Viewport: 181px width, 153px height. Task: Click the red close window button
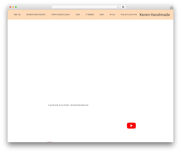tap(10, 7)
